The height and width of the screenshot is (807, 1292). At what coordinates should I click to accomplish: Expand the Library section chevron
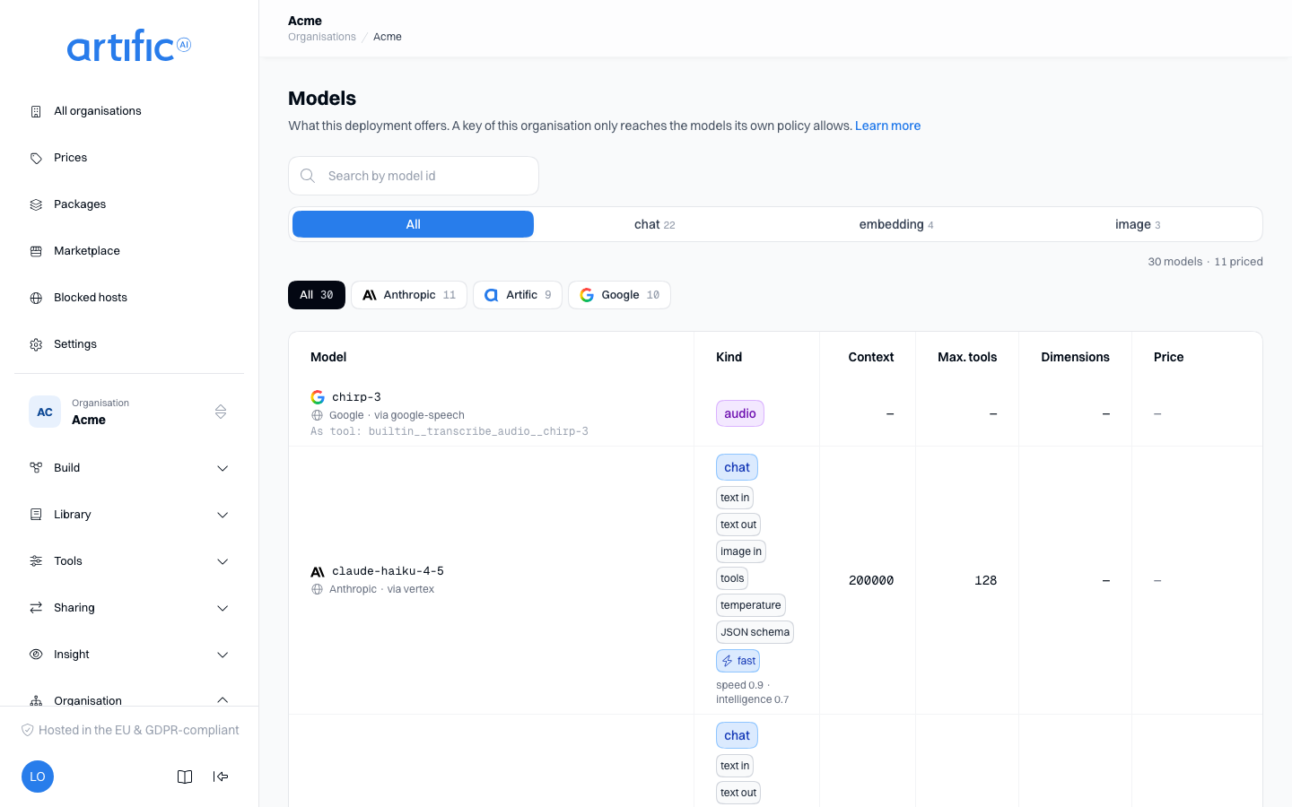pyautogui.click(x=223, y=515)
